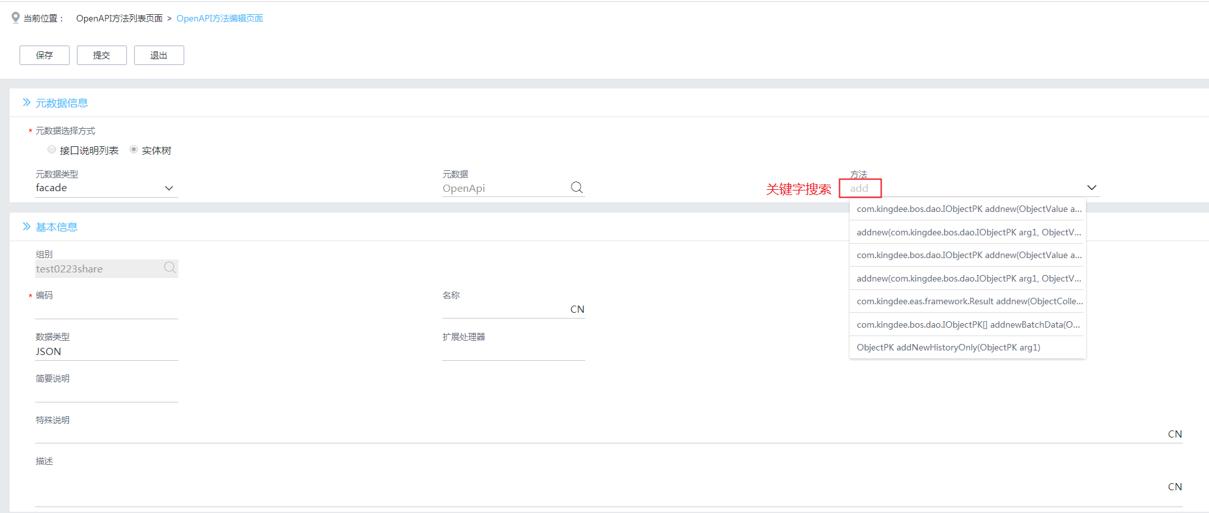Click the metadata OpenApi search magnifier icon
Viewport: 1209px width, 513px height.
[576, 188]
